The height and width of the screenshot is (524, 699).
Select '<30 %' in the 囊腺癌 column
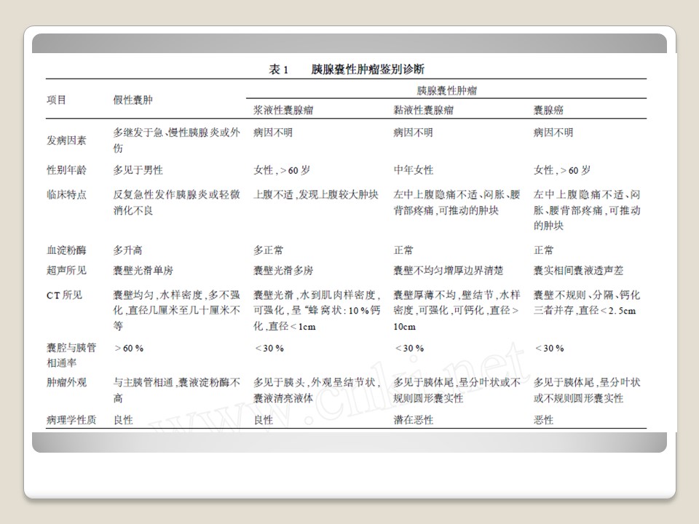click(x=549, y=348)
